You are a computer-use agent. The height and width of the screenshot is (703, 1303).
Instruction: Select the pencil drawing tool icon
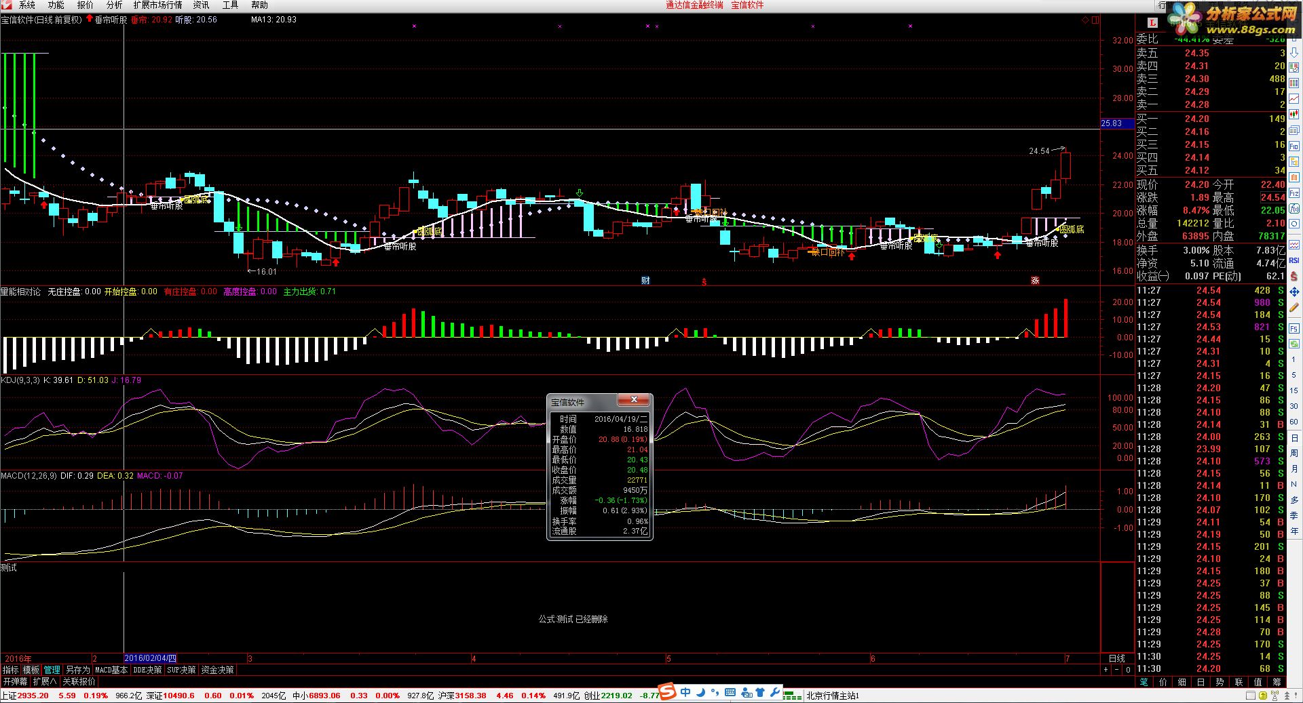(1294, 307)
